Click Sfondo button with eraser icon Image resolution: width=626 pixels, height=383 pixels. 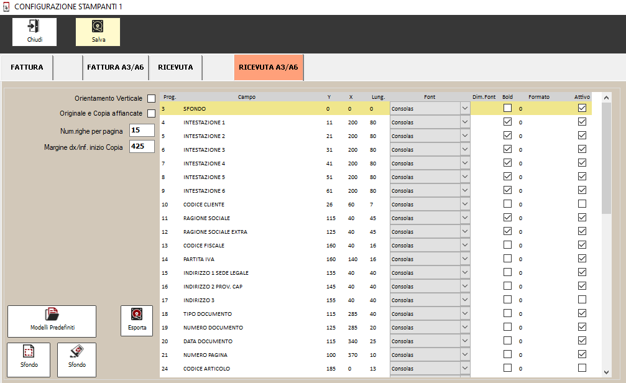(x=76, y=359)
